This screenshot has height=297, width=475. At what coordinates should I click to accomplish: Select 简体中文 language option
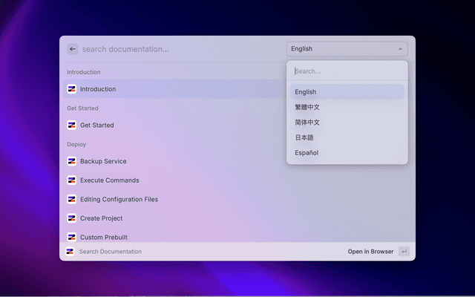(x=307, y=123)
